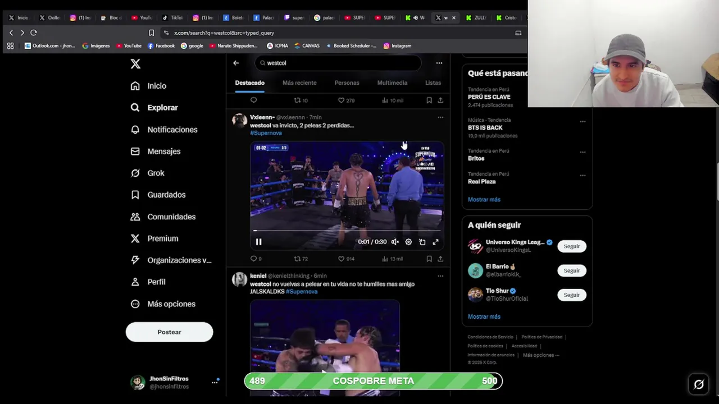Screen dimensions: 719x404
Task: Repost the top post with 10 reposts
Action: [301, 100]
